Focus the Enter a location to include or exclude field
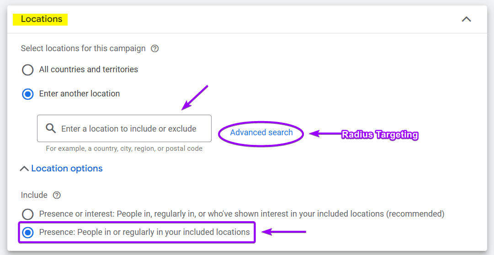This screenshot has width=494, height=255. tap(133, 129)
